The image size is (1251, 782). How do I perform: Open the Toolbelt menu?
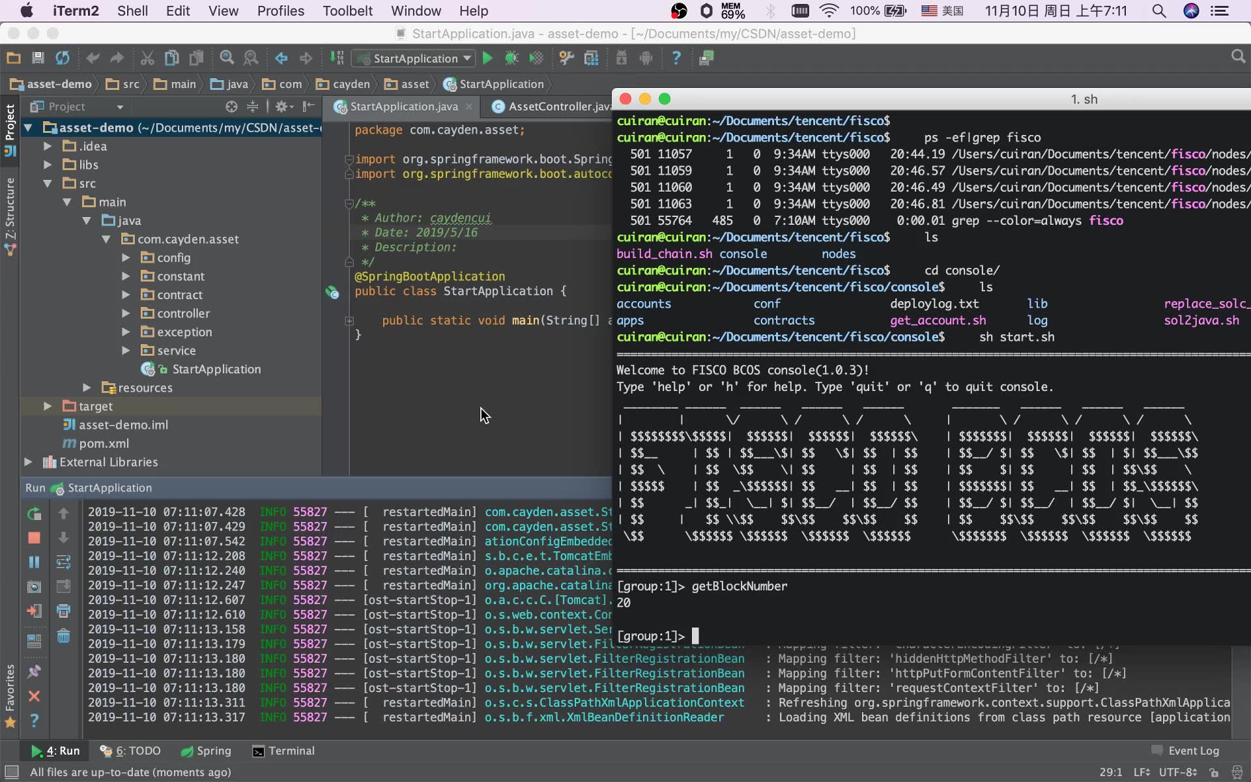[x=347, y=11]
